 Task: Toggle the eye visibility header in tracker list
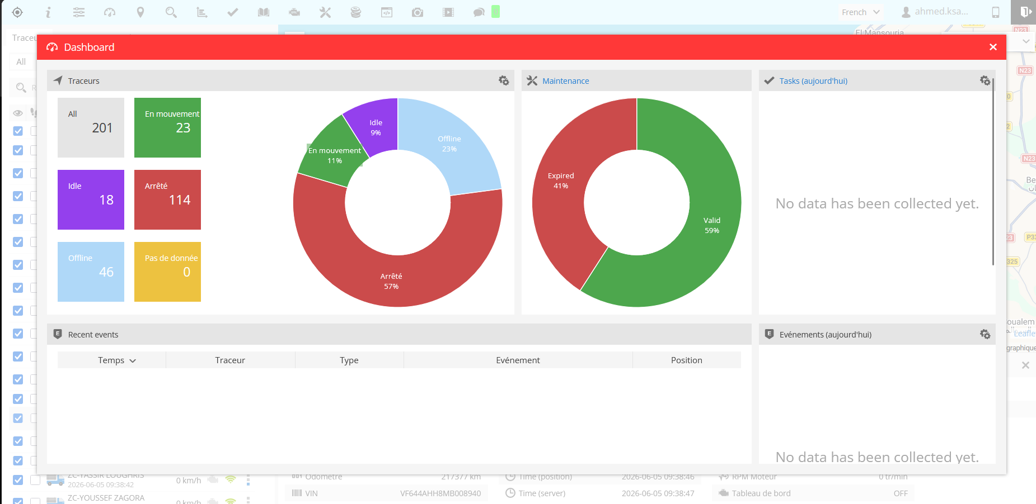(x=18, y=113)
